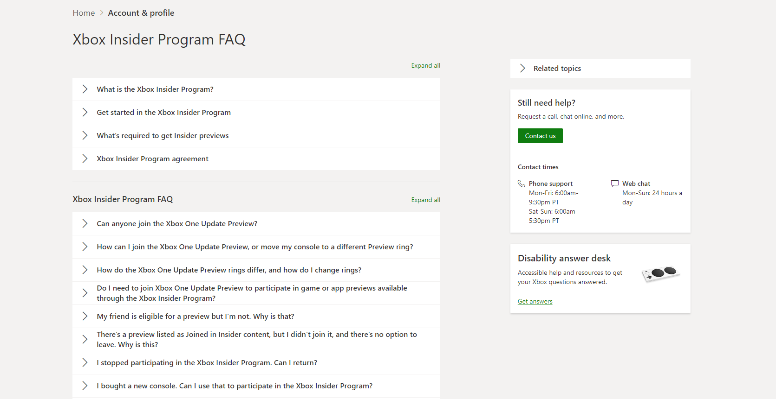Click the "Still need help?" heading

(547, 103)
